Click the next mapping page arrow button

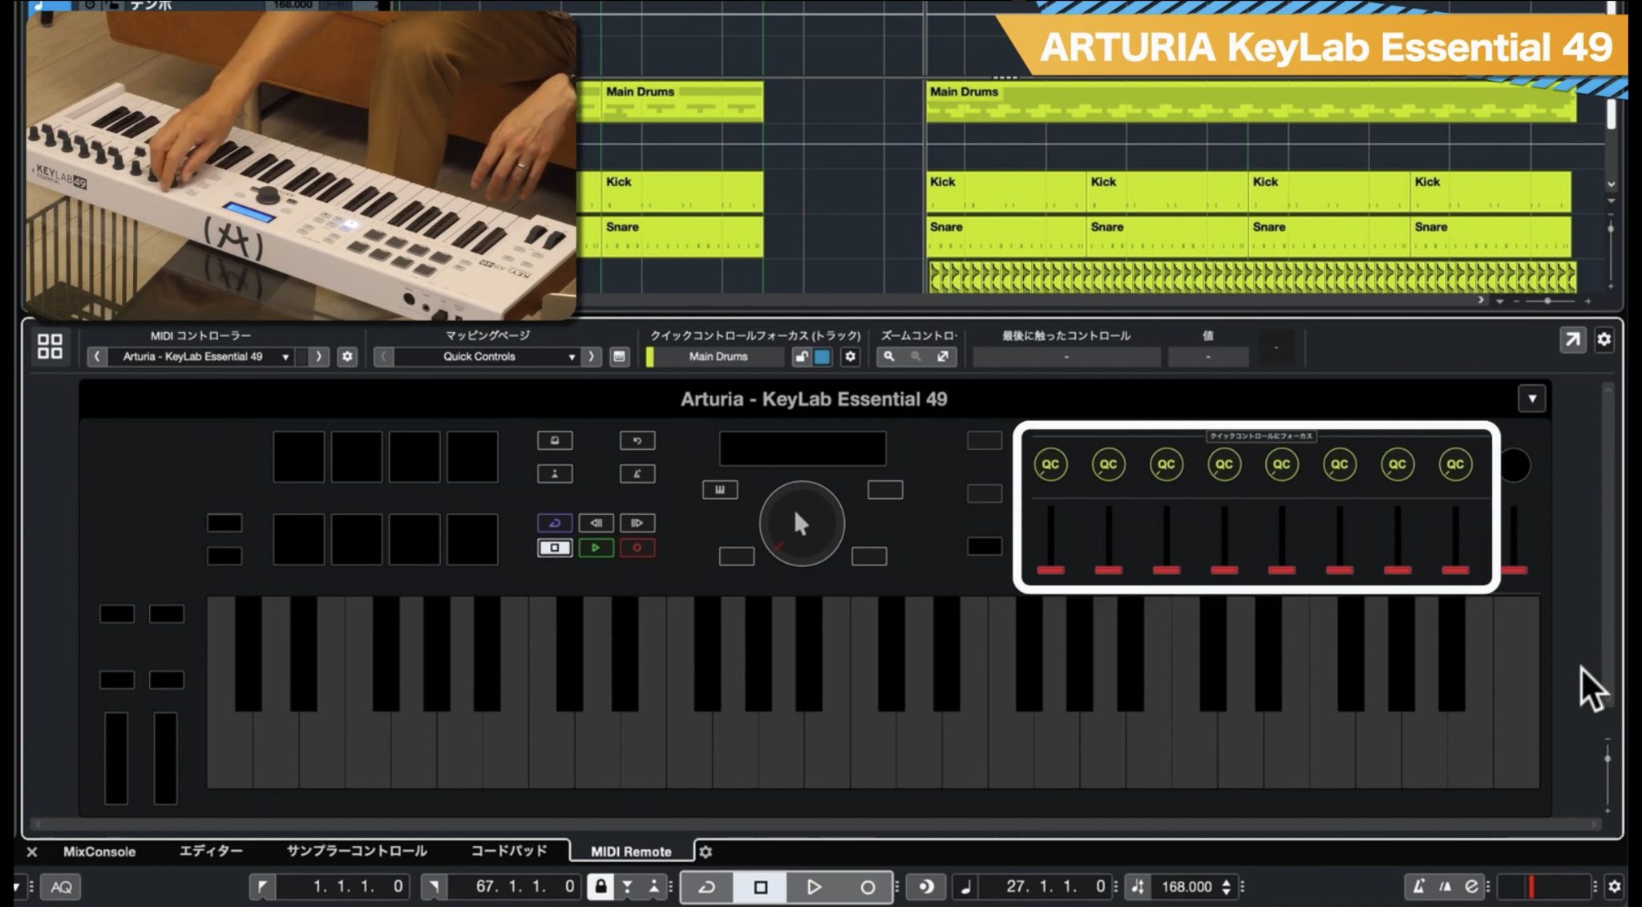click(592, 357)
